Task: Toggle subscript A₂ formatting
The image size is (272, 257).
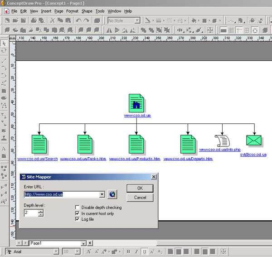Action: click(x=160, y=252)
